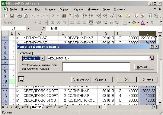This screenshot has width=163, height=115.
Task: Click the yellow Fill Color bucket
Action: pyautogui.click(x=134, y=23)
